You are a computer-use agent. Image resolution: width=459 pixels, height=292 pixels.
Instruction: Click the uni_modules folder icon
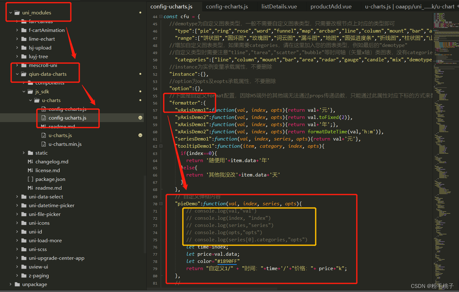(17, 13)
